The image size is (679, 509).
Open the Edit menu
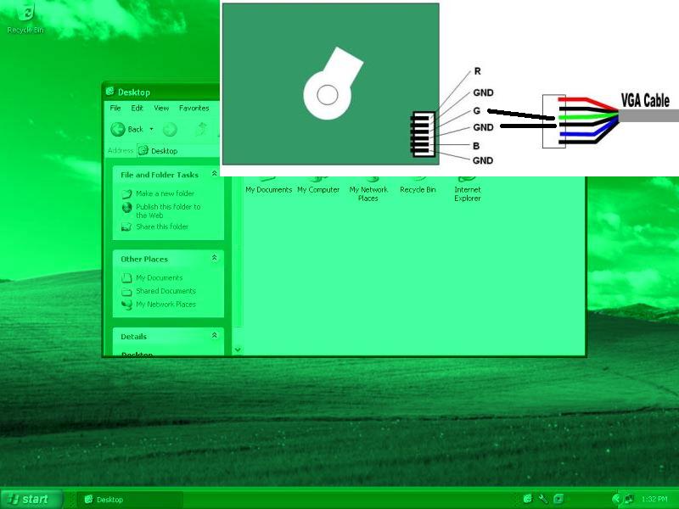[x=137, y=108]
